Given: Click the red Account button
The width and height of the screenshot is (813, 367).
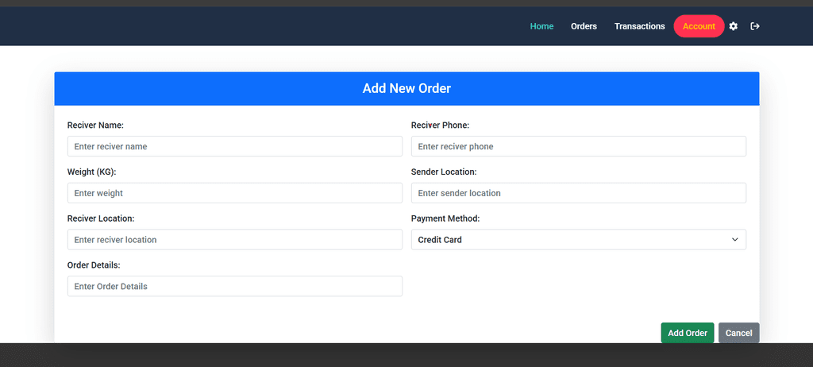Looking at the screenshot, I should pyautogui.click(x=699, y=26).
